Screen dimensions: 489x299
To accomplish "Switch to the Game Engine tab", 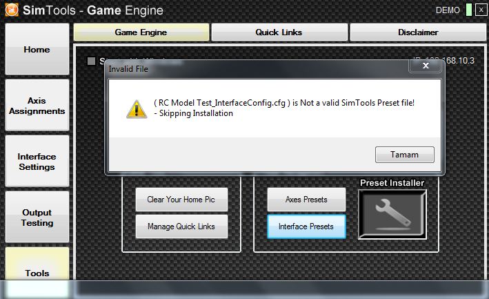I will tap(141, 32).
